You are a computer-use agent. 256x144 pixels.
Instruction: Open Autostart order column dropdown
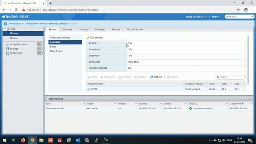218,84
